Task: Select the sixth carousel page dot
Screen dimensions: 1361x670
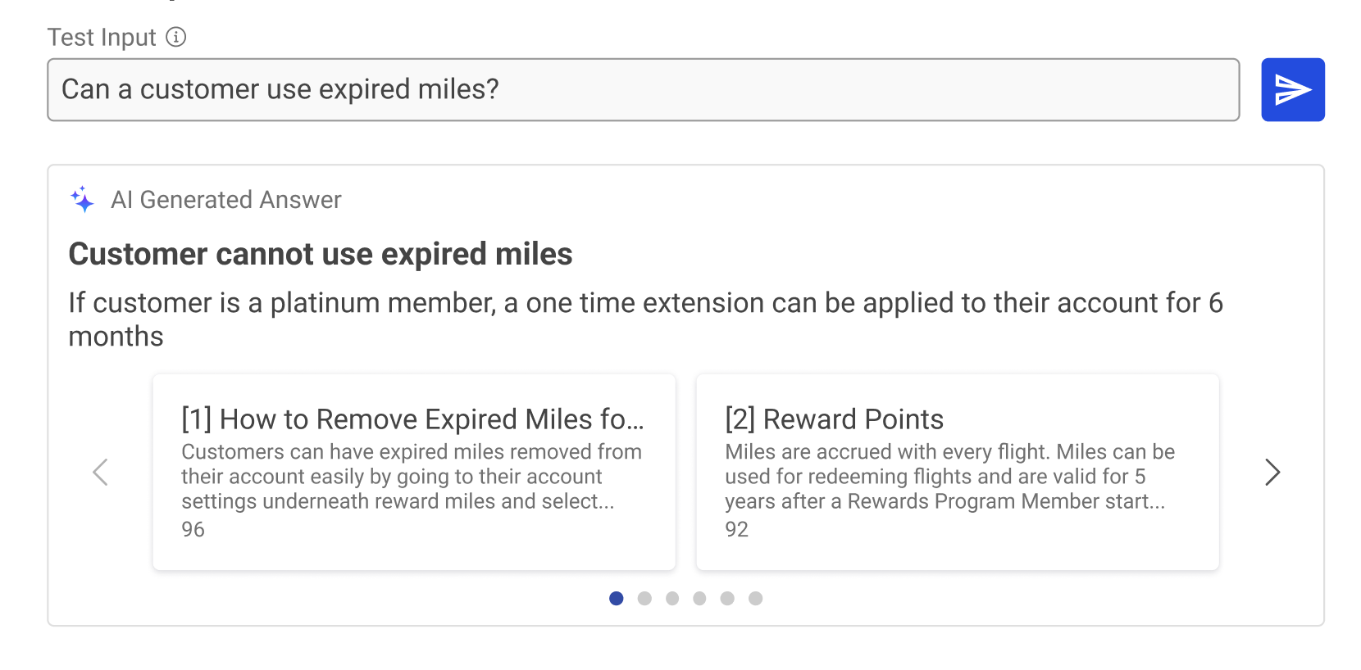Action: click(756, 599)
